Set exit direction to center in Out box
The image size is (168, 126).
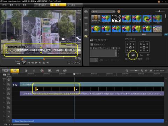144,47
